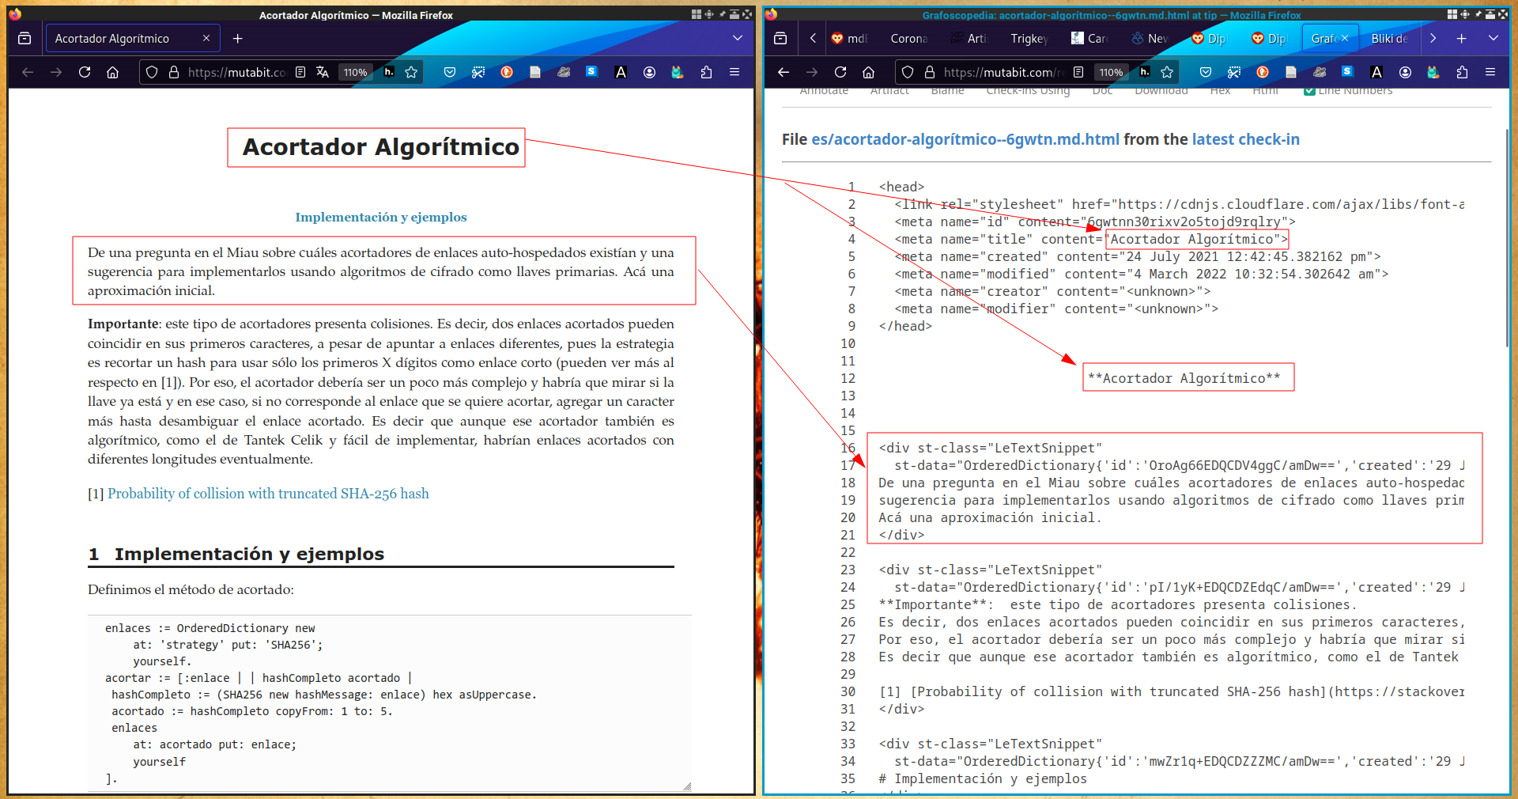Open a new tab in the left window

click(238, 38)
